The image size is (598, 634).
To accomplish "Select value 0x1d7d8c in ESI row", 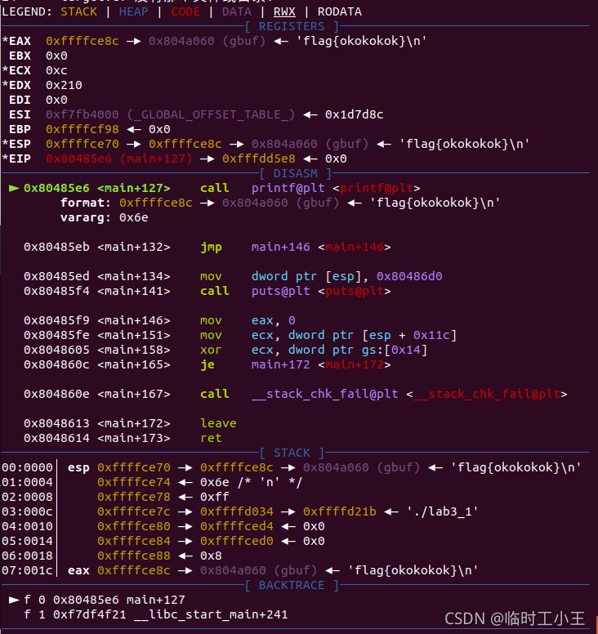I will tap(355, 115).
